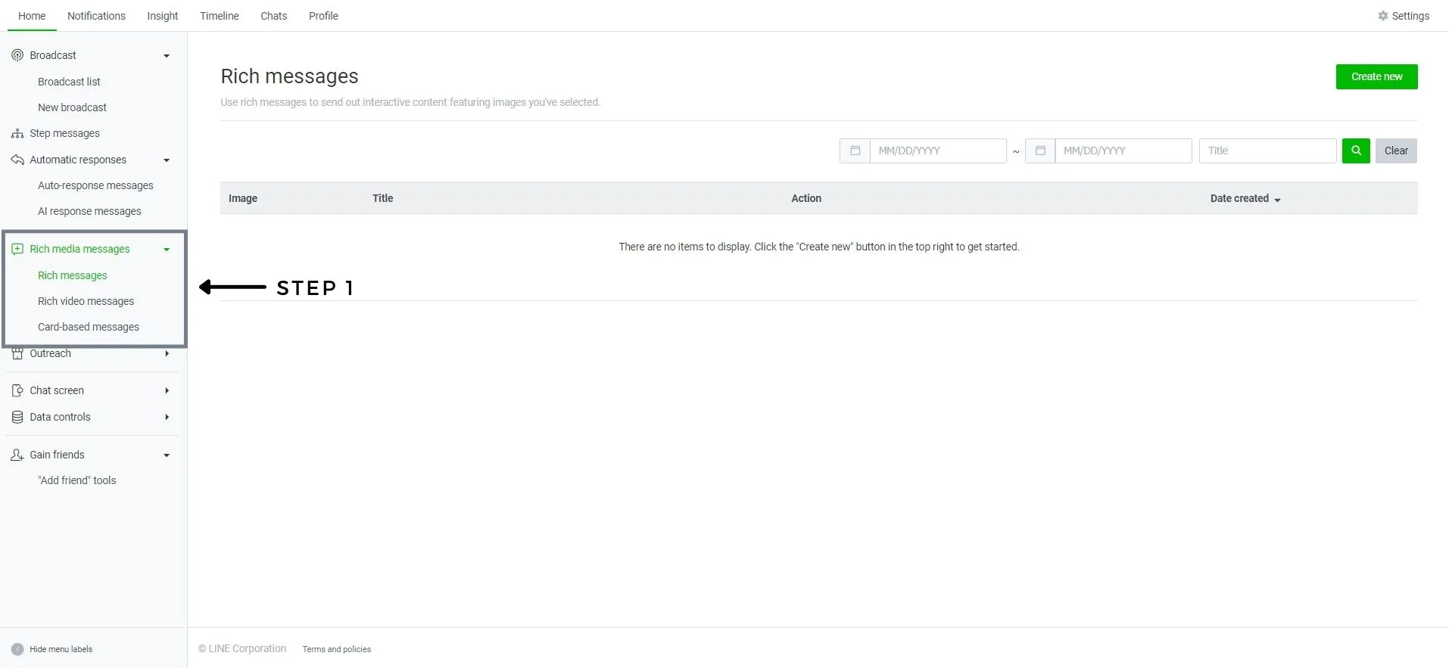The height and width of the screenshot is (668, 1449).
Task: Collapse the Broadcast section arrow
Action: [167, 56]
